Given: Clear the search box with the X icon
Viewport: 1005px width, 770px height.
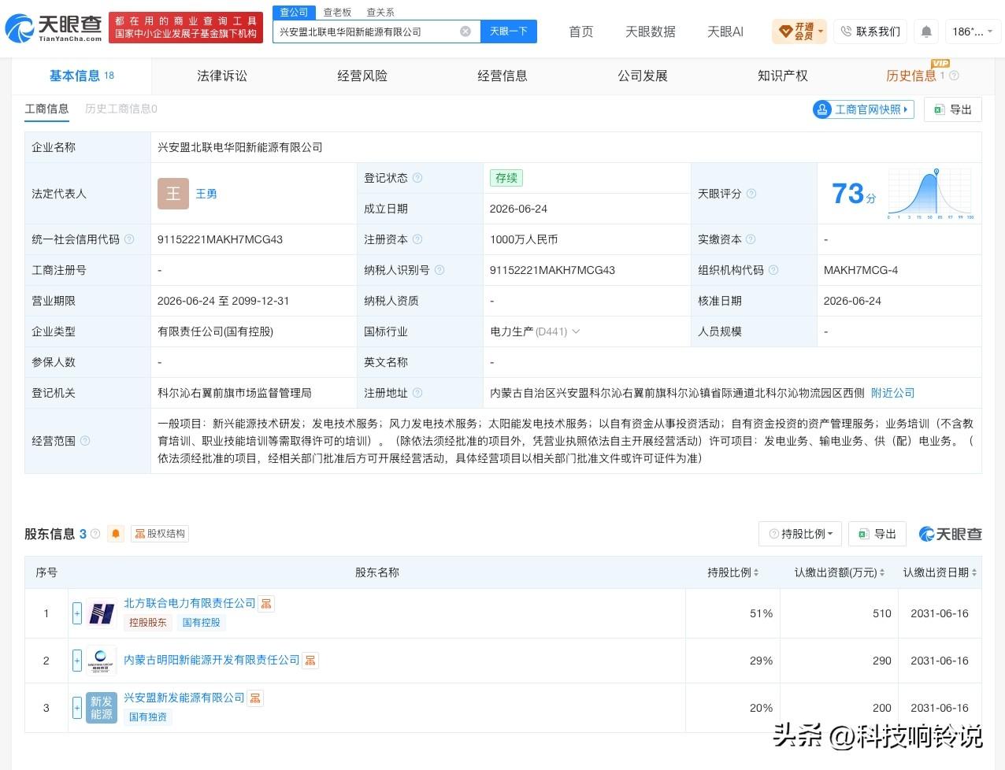Looking at the screenshot, I should pos(465,31).
